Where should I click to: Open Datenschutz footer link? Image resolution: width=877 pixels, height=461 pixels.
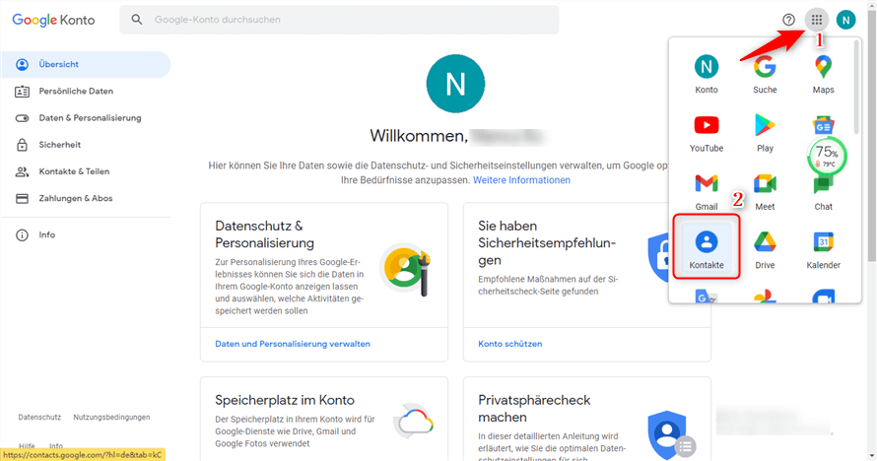39,417
